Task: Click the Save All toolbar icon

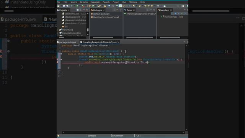Action: pos(67,6)
